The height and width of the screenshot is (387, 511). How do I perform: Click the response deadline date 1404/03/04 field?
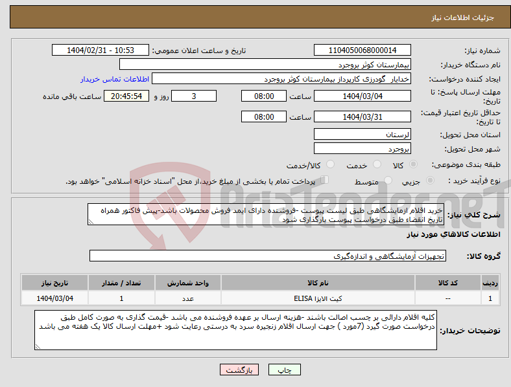[x=362, y=96]
